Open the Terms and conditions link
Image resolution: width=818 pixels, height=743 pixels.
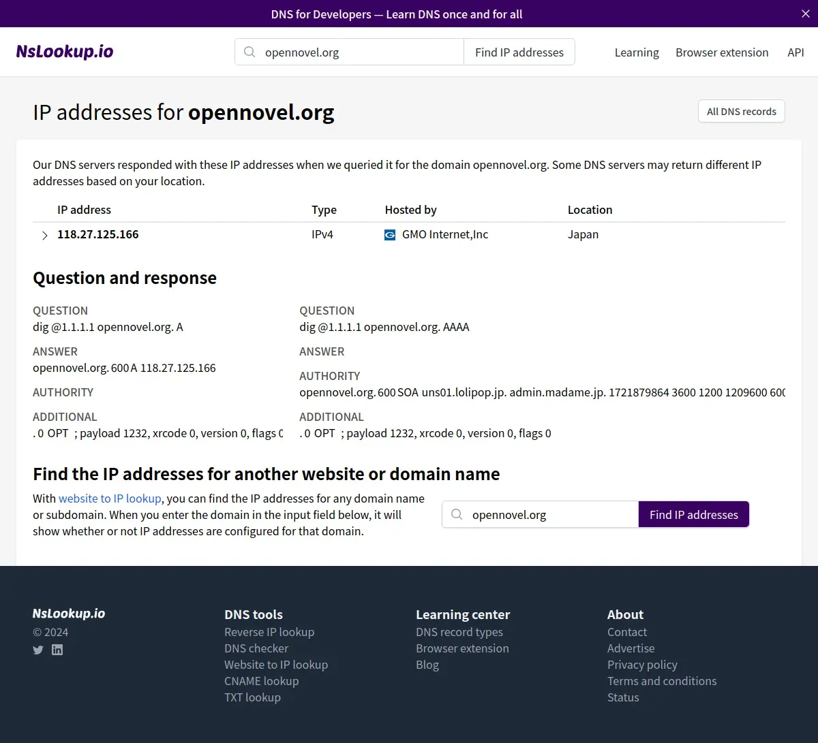[x=662, y=681]
